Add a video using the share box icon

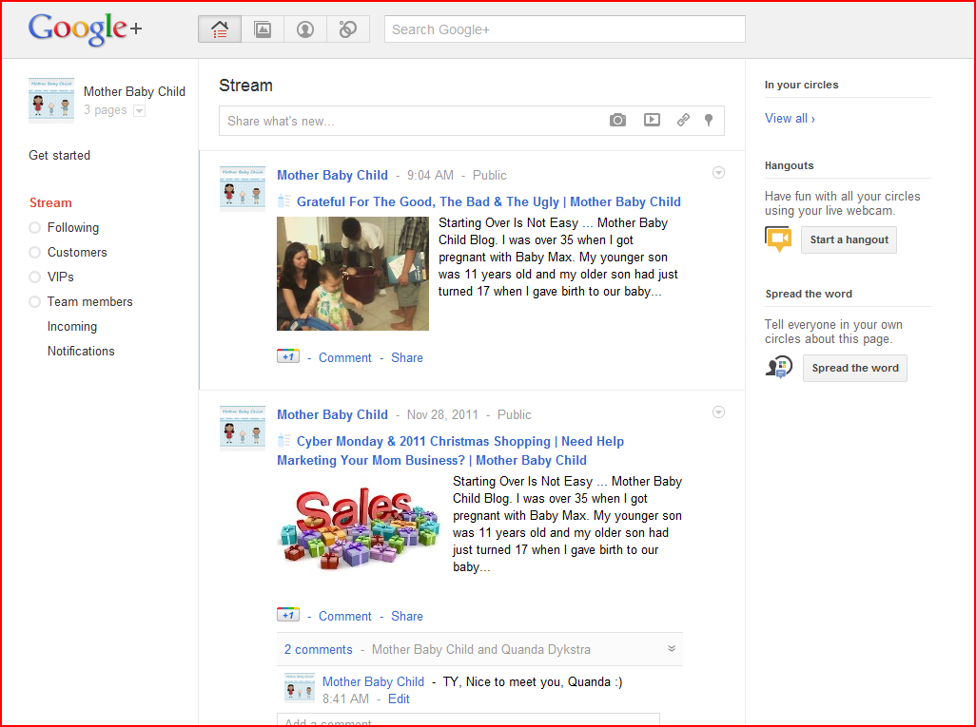tap(652, 120)
